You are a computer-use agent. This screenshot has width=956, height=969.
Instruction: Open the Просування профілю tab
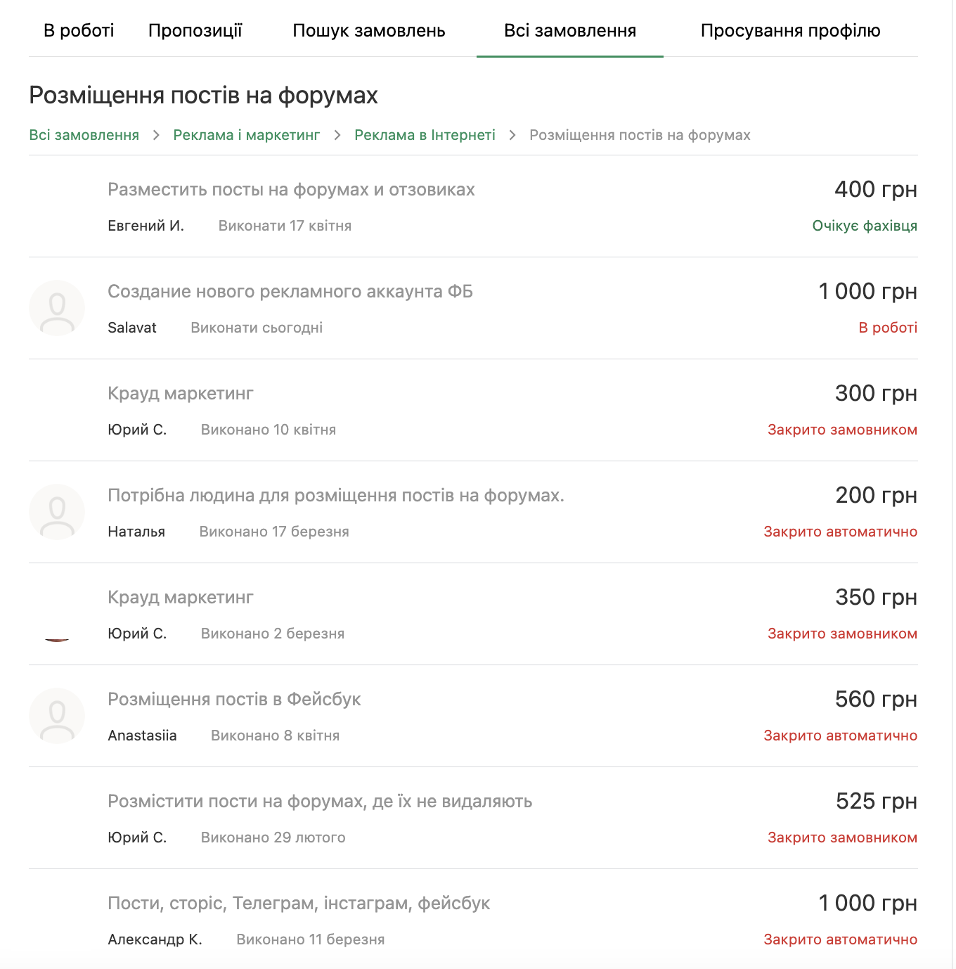[x=791, y=30]
